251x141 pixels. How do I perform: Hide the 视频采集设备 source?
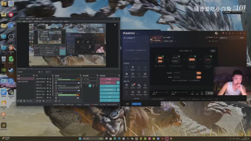pos(48,79)
